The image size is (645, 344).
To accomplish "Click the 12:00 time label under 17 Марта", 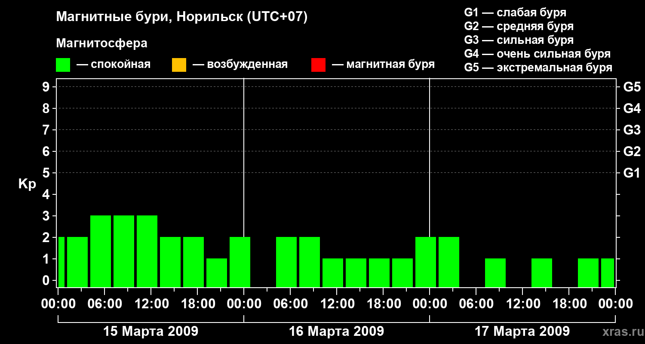I will [522, 304].
